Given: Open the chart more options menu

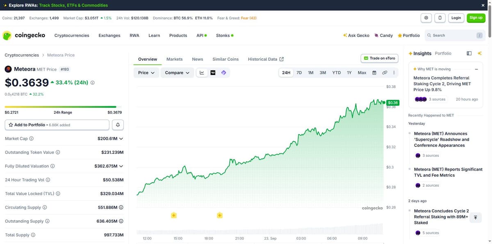Looking at the screenshot, I should tap(394, 73).
